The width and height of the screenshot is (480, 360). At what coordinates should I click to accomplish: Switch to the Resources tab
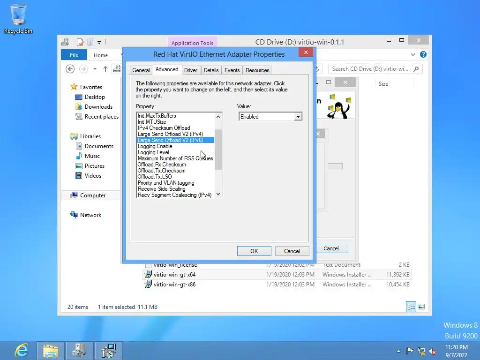click(x=257, y=70)
